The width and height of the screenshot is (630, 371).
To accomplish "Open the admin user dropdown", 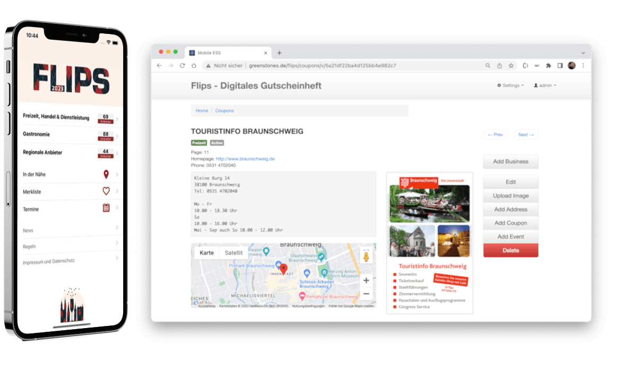I will (545, 85).
